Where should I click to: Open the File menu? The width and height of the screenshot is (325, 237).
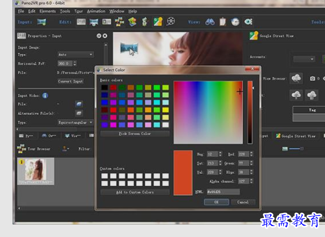tap(21, 11)
